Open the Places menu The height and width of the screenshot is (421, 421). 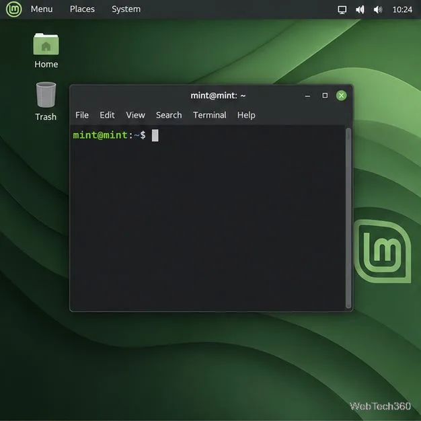pos(82,9)
